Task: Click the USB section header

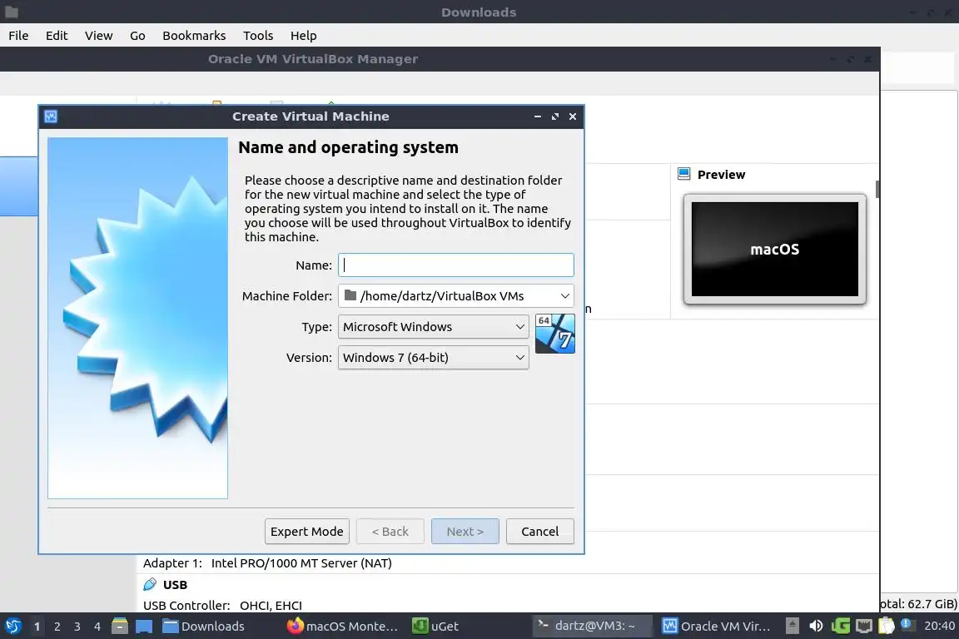Action: click(x=175, y=585)
